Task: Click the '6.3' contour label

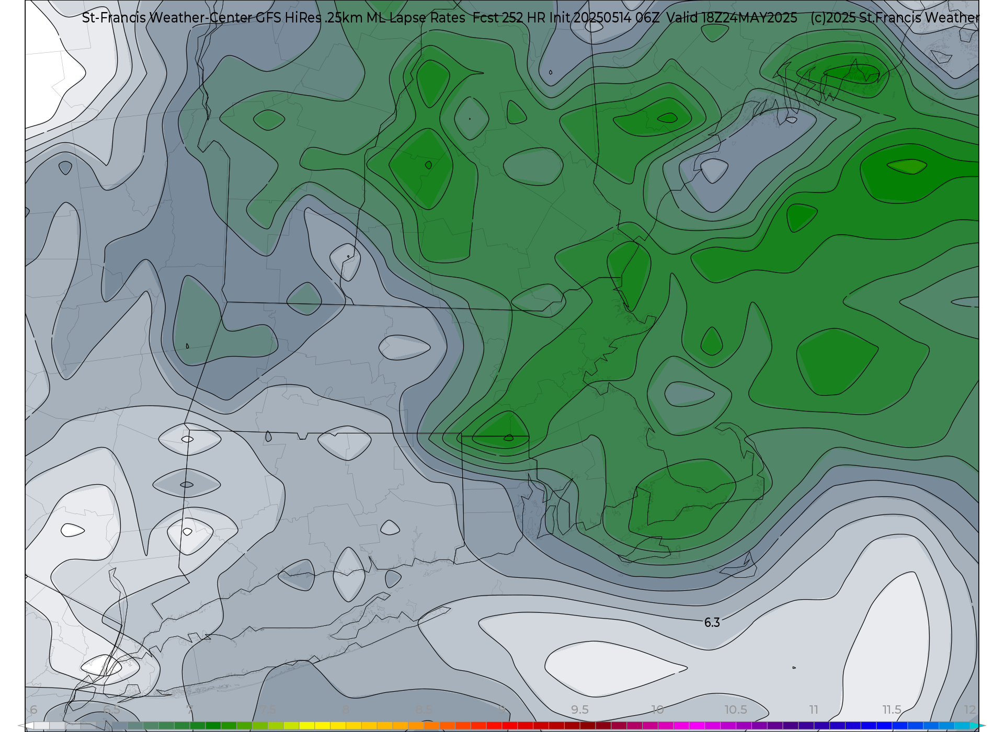Action: 712,622
